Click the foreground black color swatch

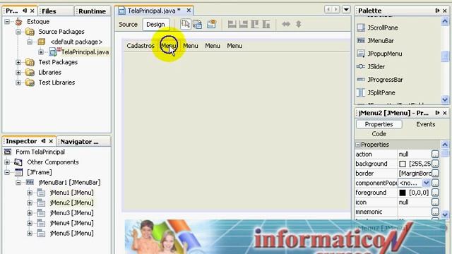(403, 193)
